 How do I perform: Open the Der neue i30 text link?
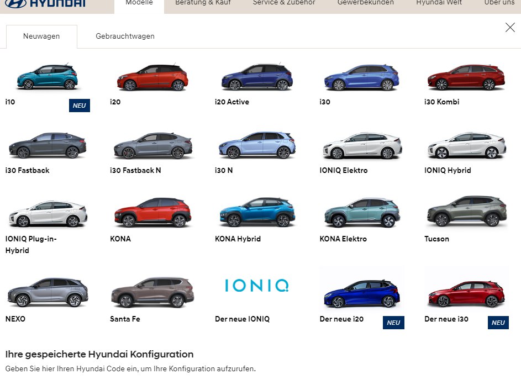pyautogui.click(x=446, y=319)
